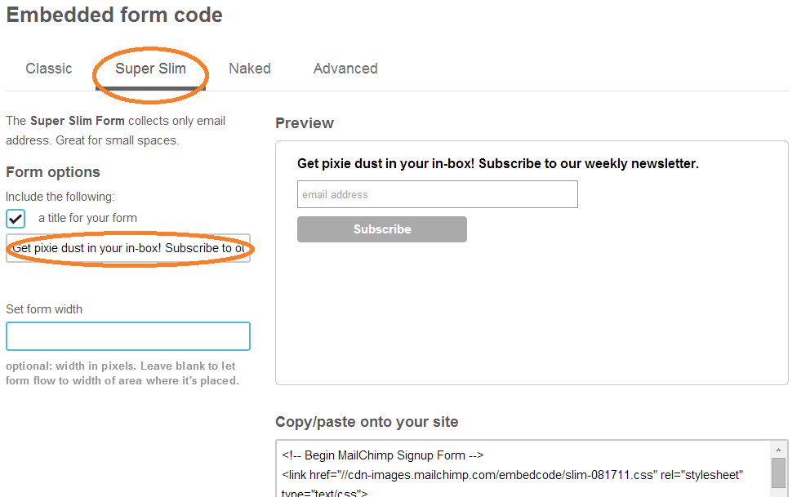Click the Begin MailChimp Signup Form comment line
This screenshot has height=497, width=801.
click(x=383, y=455)
